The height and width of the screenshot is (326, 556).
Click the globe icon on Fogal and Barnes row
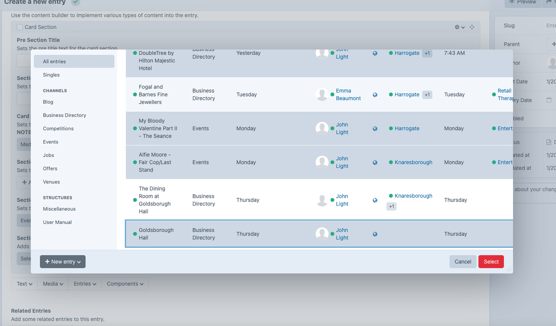[375, 95]
